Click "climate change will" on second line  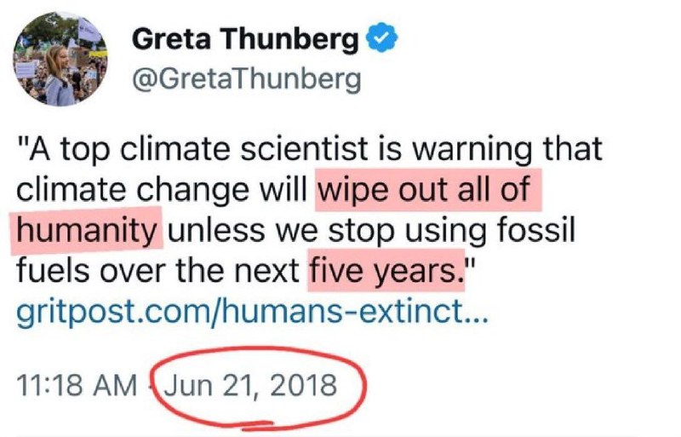(x=161, y=190)
